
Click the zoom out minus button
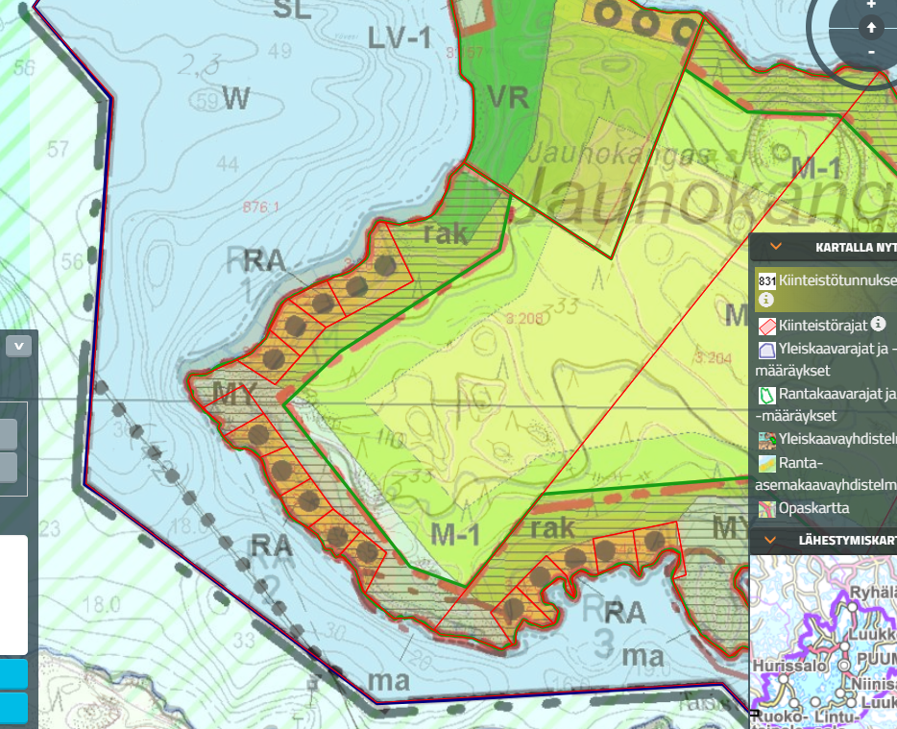(871, 50)
